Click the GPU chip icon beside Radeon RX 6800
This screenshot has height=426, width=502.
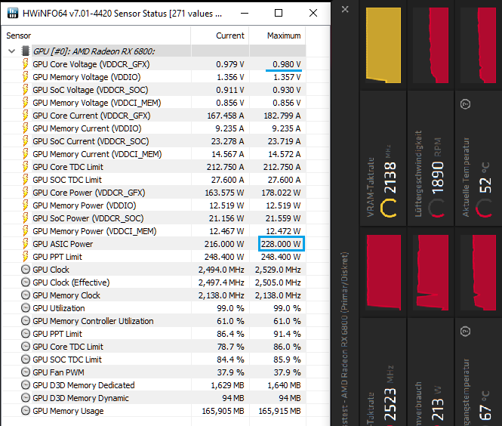[x=26, y=51]
